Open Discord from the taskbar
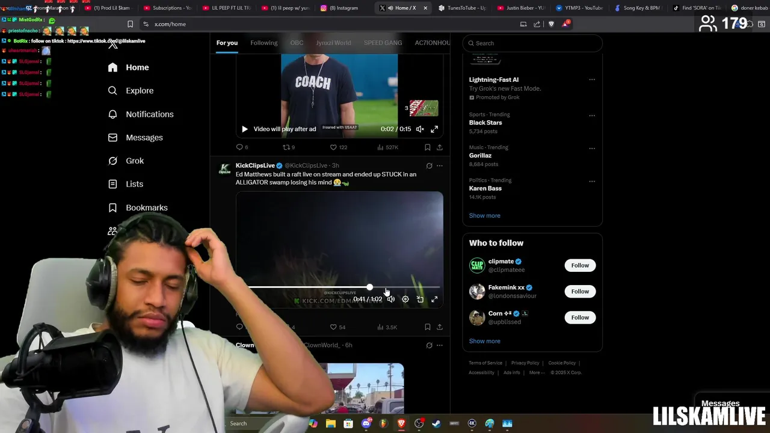This screenshot has height=433, width=770. 366,423
